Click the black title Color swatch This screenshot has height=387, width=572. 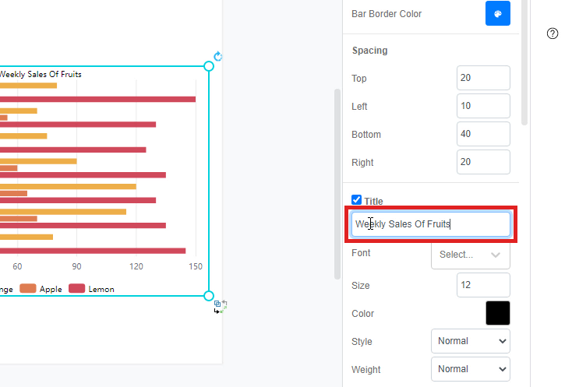click(498, 313)
